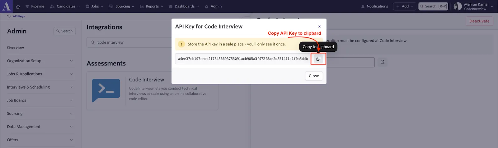Click the Deactivate button
The image size is (498, 148).
479,21
